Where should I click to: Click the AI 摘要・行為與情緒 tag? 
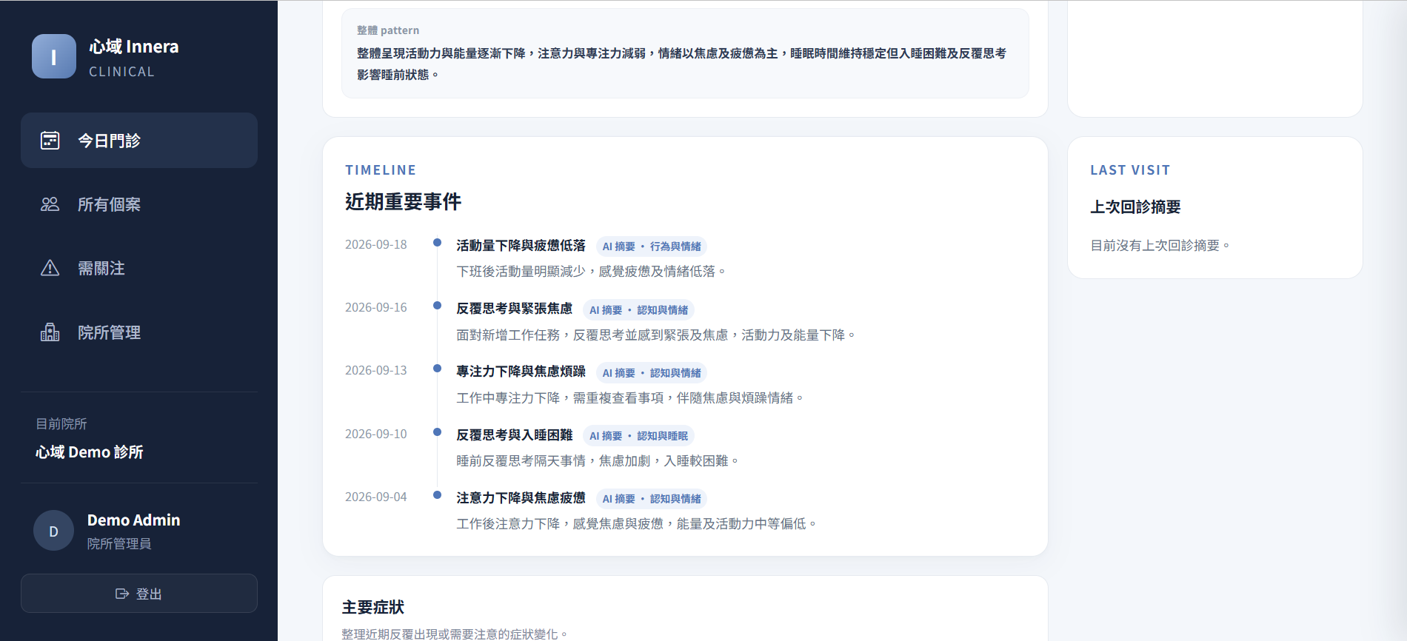click(652, 246)
